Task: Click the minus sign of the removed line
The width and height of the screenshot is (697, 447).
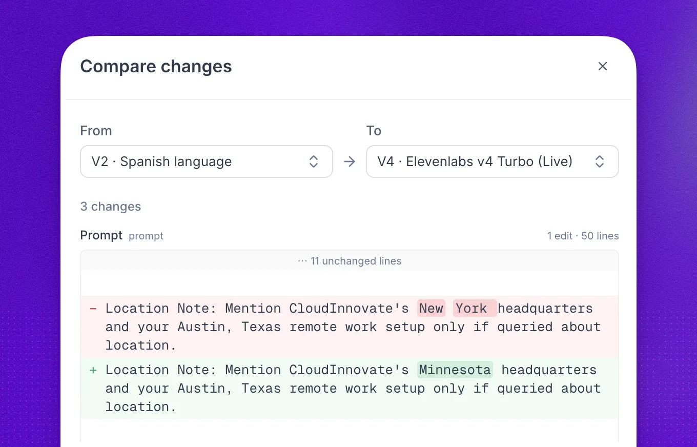Action: tap(93, 309)
